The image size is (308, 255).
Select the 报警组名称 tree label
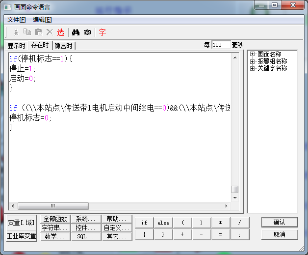pyautogui.click(x=273, y=61)
